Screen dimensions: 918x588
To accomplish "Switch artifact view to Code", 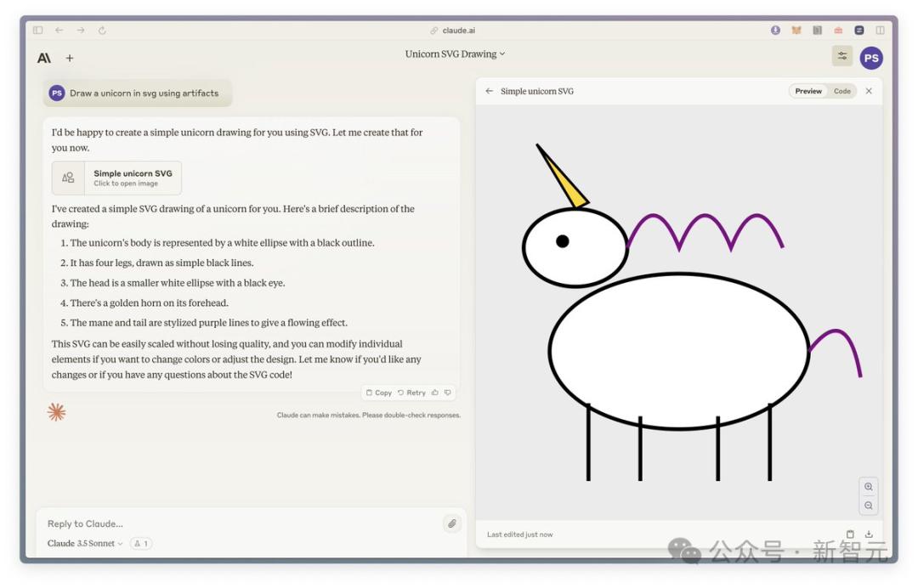I will click(x=841, y=91).
